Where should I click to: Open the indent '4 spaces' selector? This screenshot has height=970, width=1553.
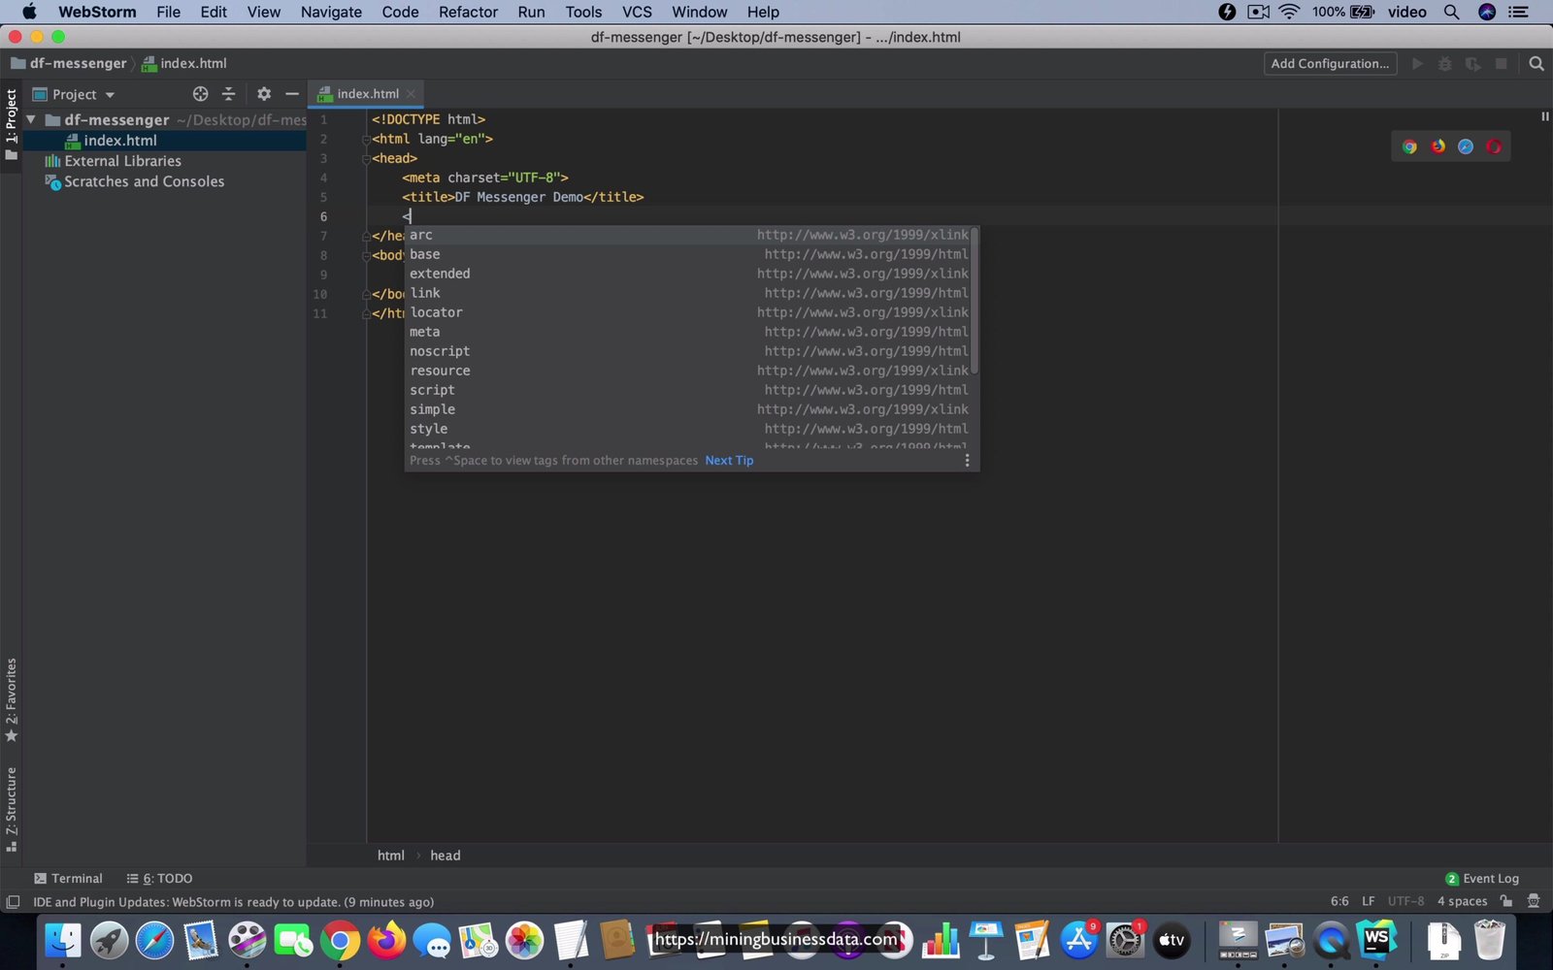coord(1462,902)
